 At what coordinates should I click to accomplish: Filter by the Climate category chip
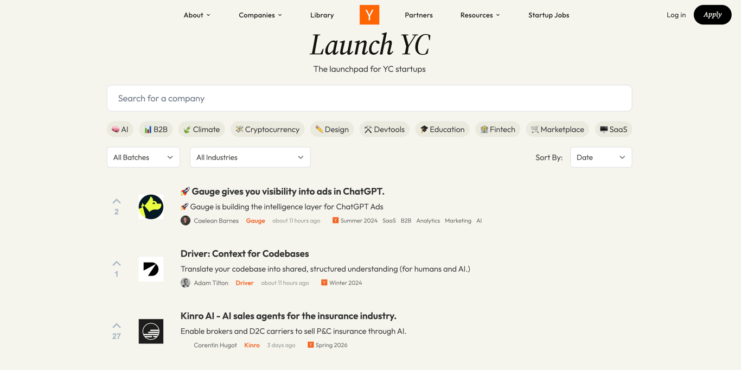[201, 129]
